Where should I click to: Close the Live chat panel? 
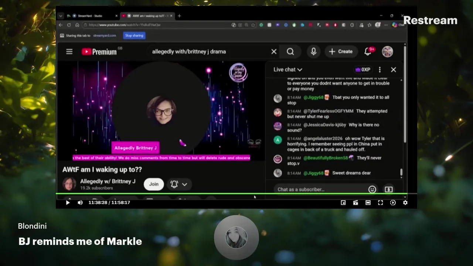click(x=393, y=69)
